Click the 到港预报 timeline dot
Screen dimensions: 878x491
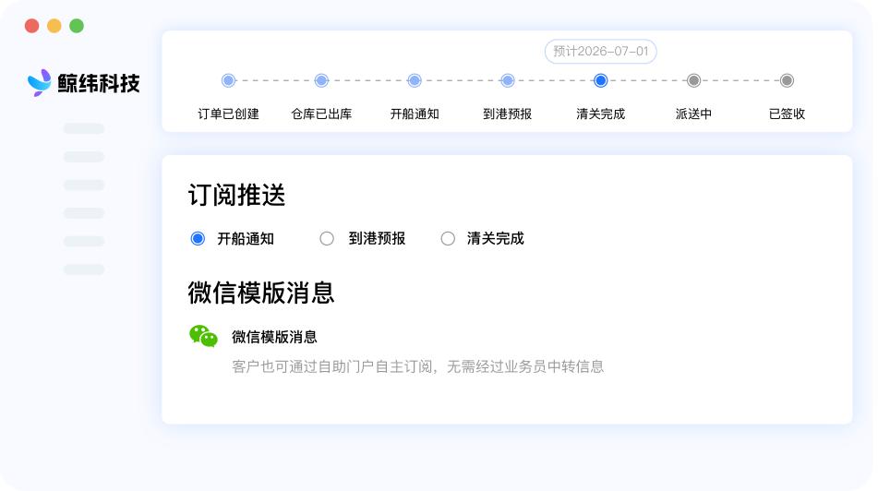(x=507, y=80)
